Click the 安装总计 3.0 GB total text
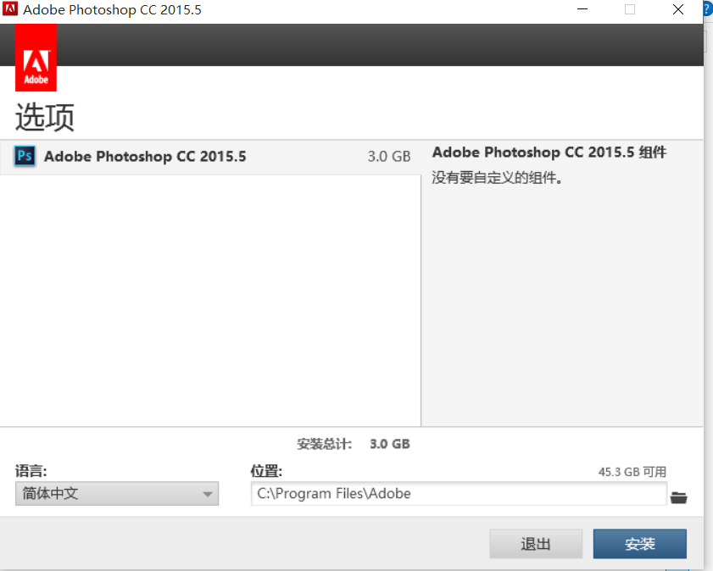The height and width of the screenshot is (571, 713). [354, 444]
